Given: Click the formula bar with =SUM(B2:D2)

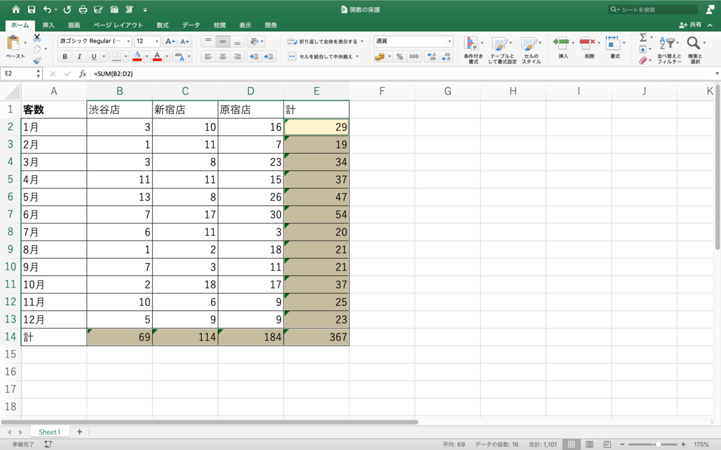Looking at the screenshot, I should [401, 74].
